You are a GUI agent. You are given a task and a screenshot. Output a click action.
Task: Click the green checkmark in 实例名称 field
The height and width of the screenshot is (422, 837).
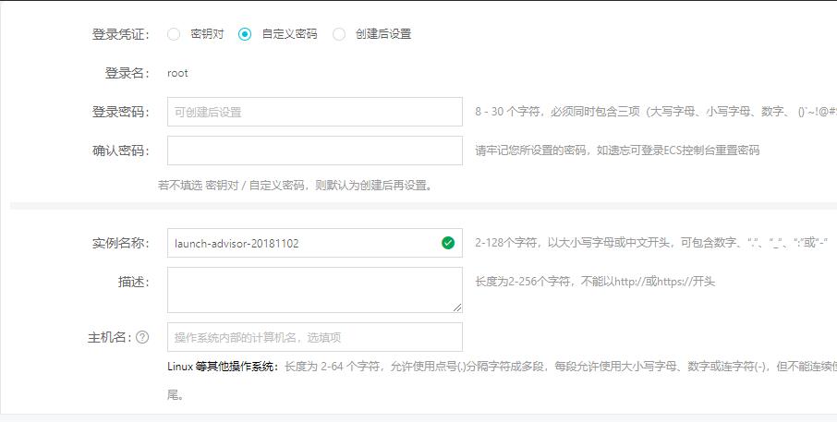(448, 243)
